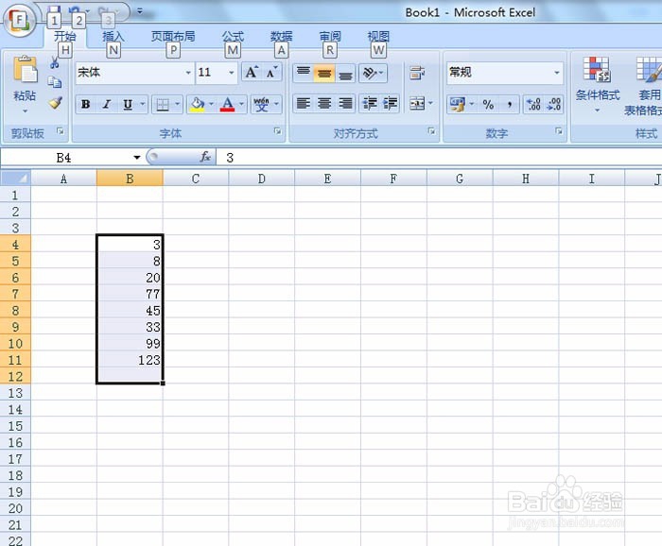
Task: Apply yellow fill color bucket
Action: pyautogui.click(x=197, y=104)
